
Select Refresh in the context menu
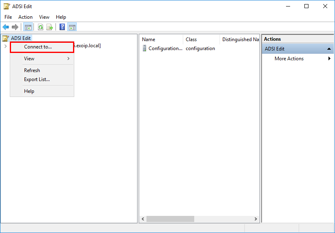pos(42,70)
